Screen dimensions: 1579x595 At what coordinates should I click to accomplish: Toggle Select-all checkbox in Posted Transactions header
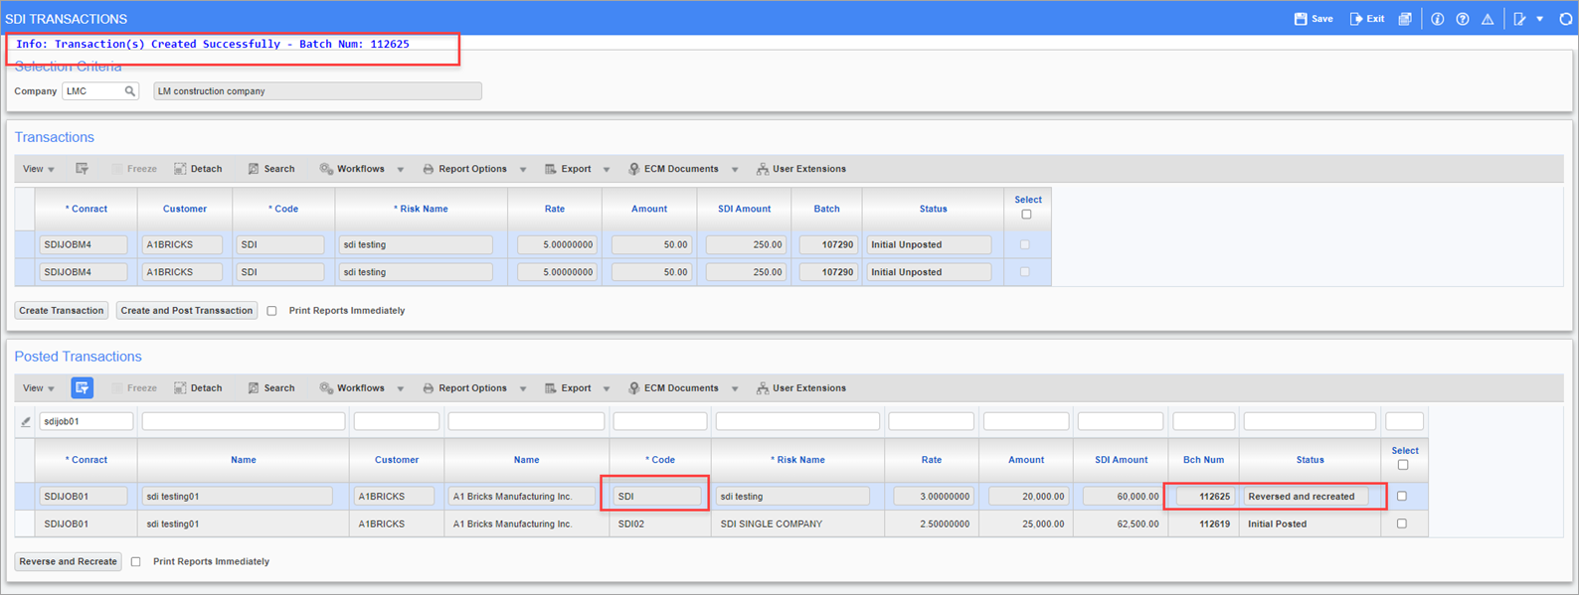point(1403,465)
